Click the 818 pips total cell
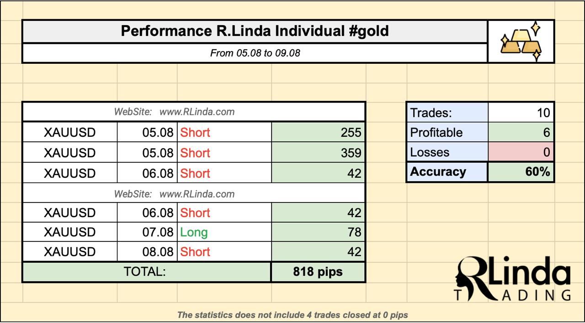 tap(318, 272)
